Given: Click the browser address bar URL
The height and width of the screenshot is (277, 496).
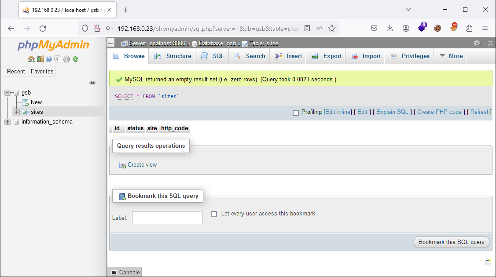Looking at the screenshot, I should [x=208, y=29].
